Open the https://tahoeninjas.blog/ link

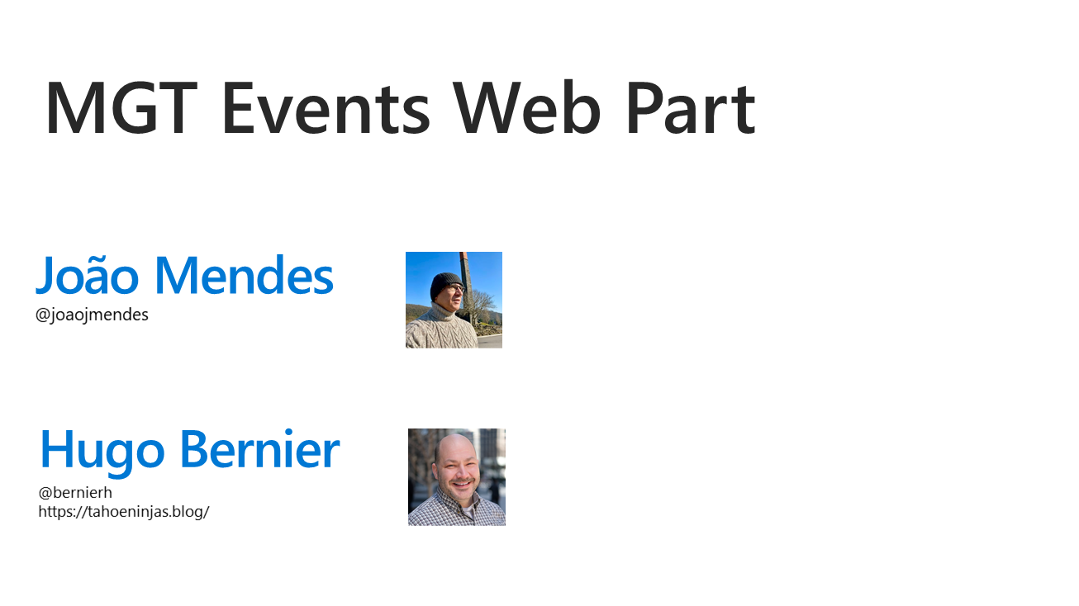coord(124,511)
